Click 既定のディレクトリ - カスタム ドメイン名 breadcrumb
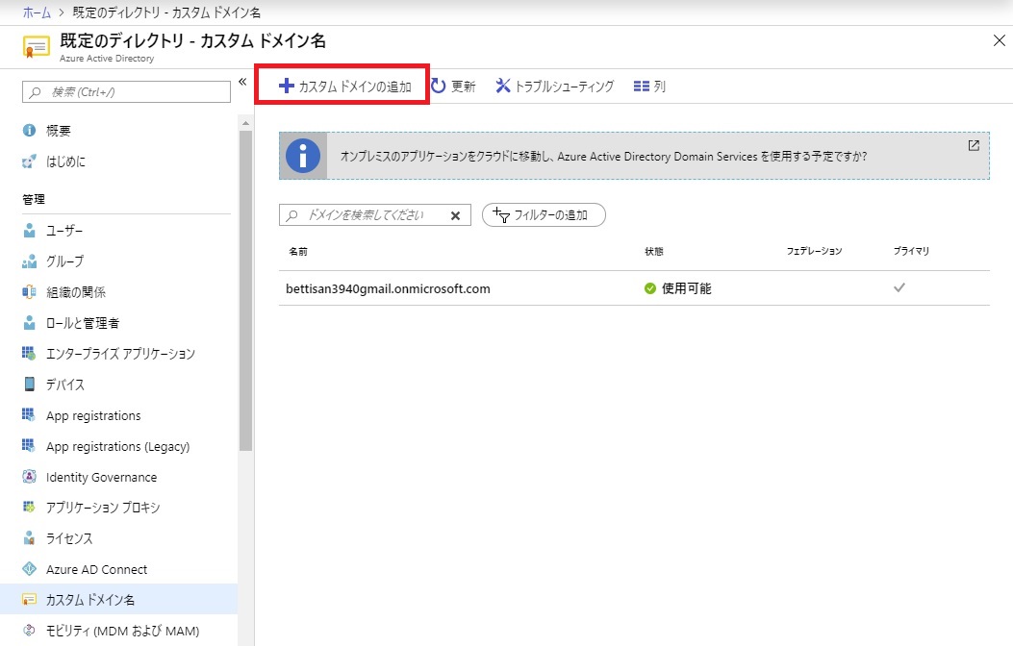Screen dimensions: 1013x646 (x=166, y=12)
